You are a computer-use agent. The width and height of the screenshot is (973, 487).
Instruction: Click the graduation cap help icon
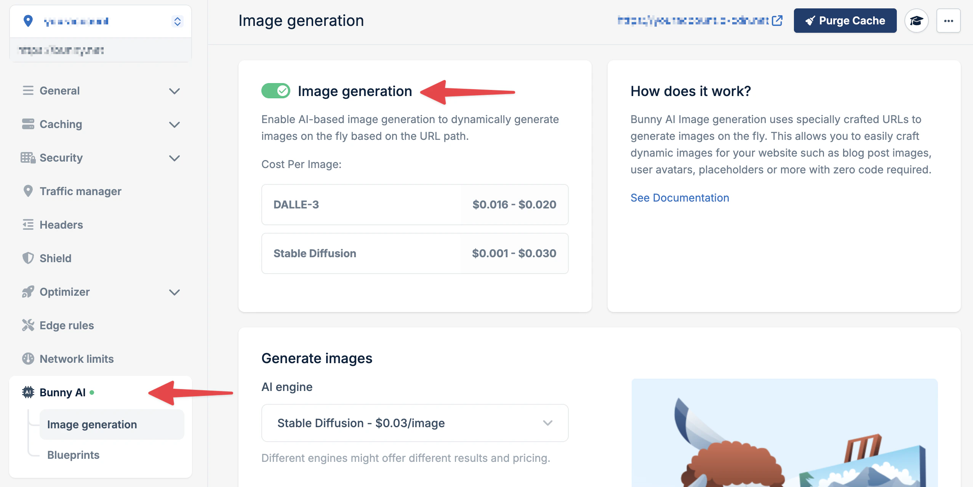tap(917, 21)
